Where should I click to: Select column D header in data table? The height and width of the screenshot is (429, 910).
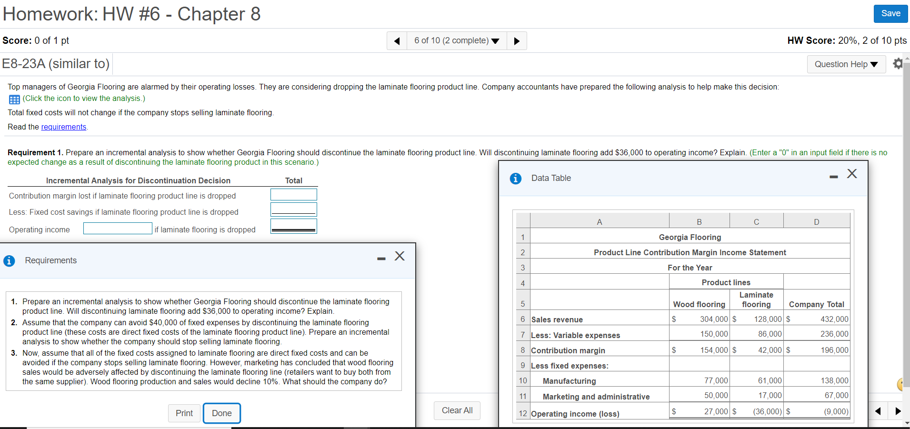(x=817, y=221)
